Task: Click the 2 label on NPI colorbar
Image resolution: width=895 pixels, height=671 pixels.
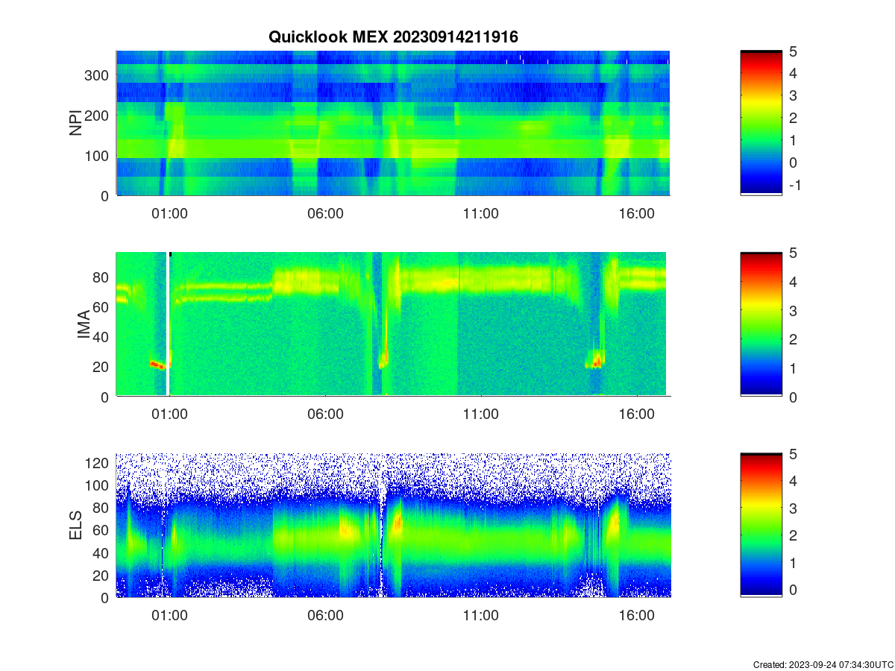Action: click(792, 118)
